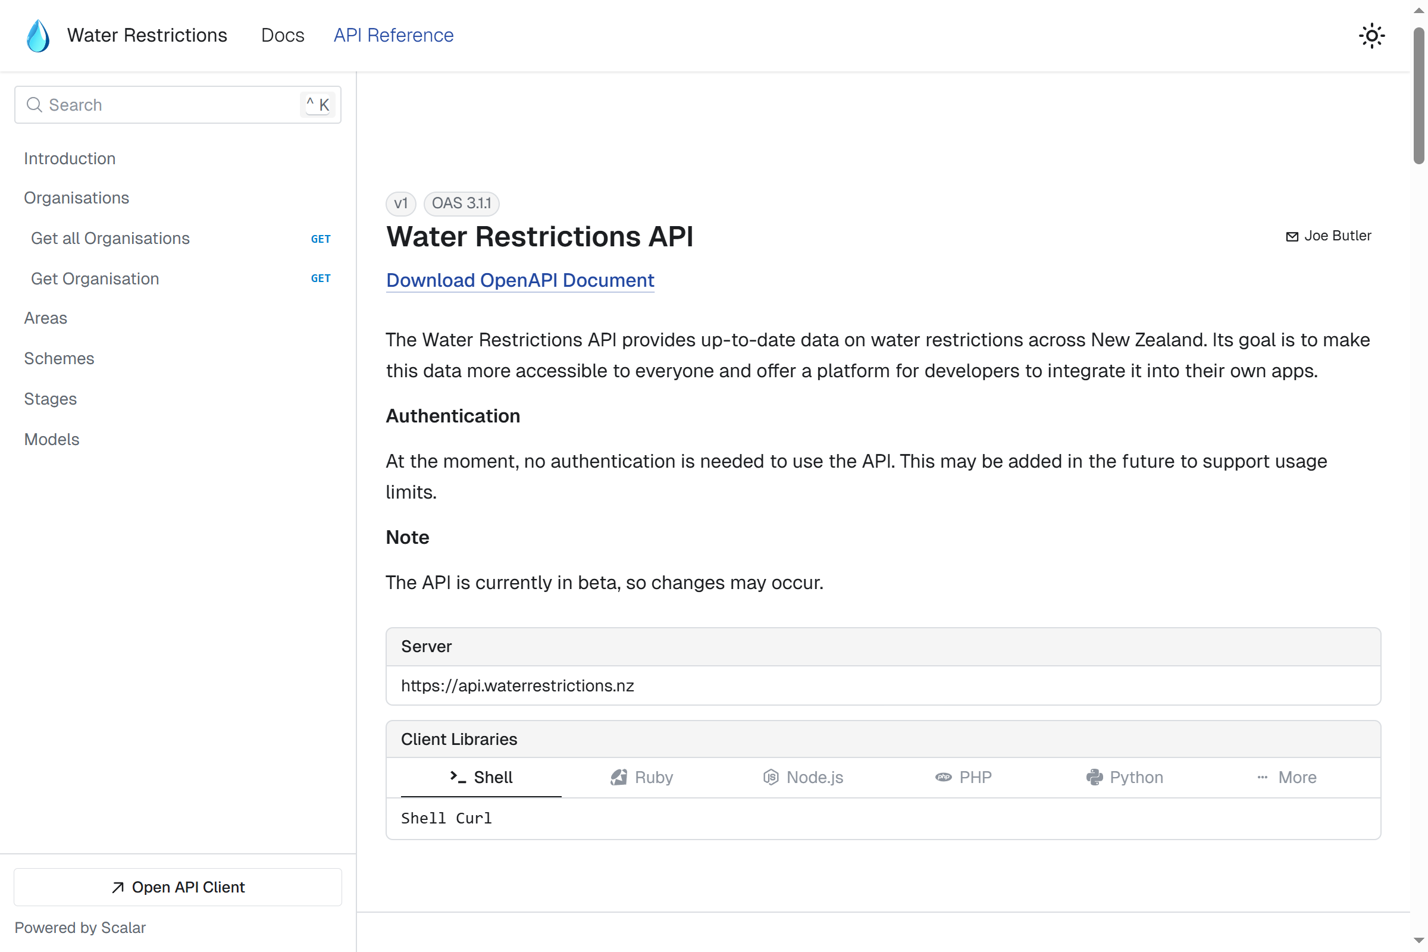Open the More client libraries option
The width and height of the screenshot is (1428, 952).
click(x=1287, y=777)
